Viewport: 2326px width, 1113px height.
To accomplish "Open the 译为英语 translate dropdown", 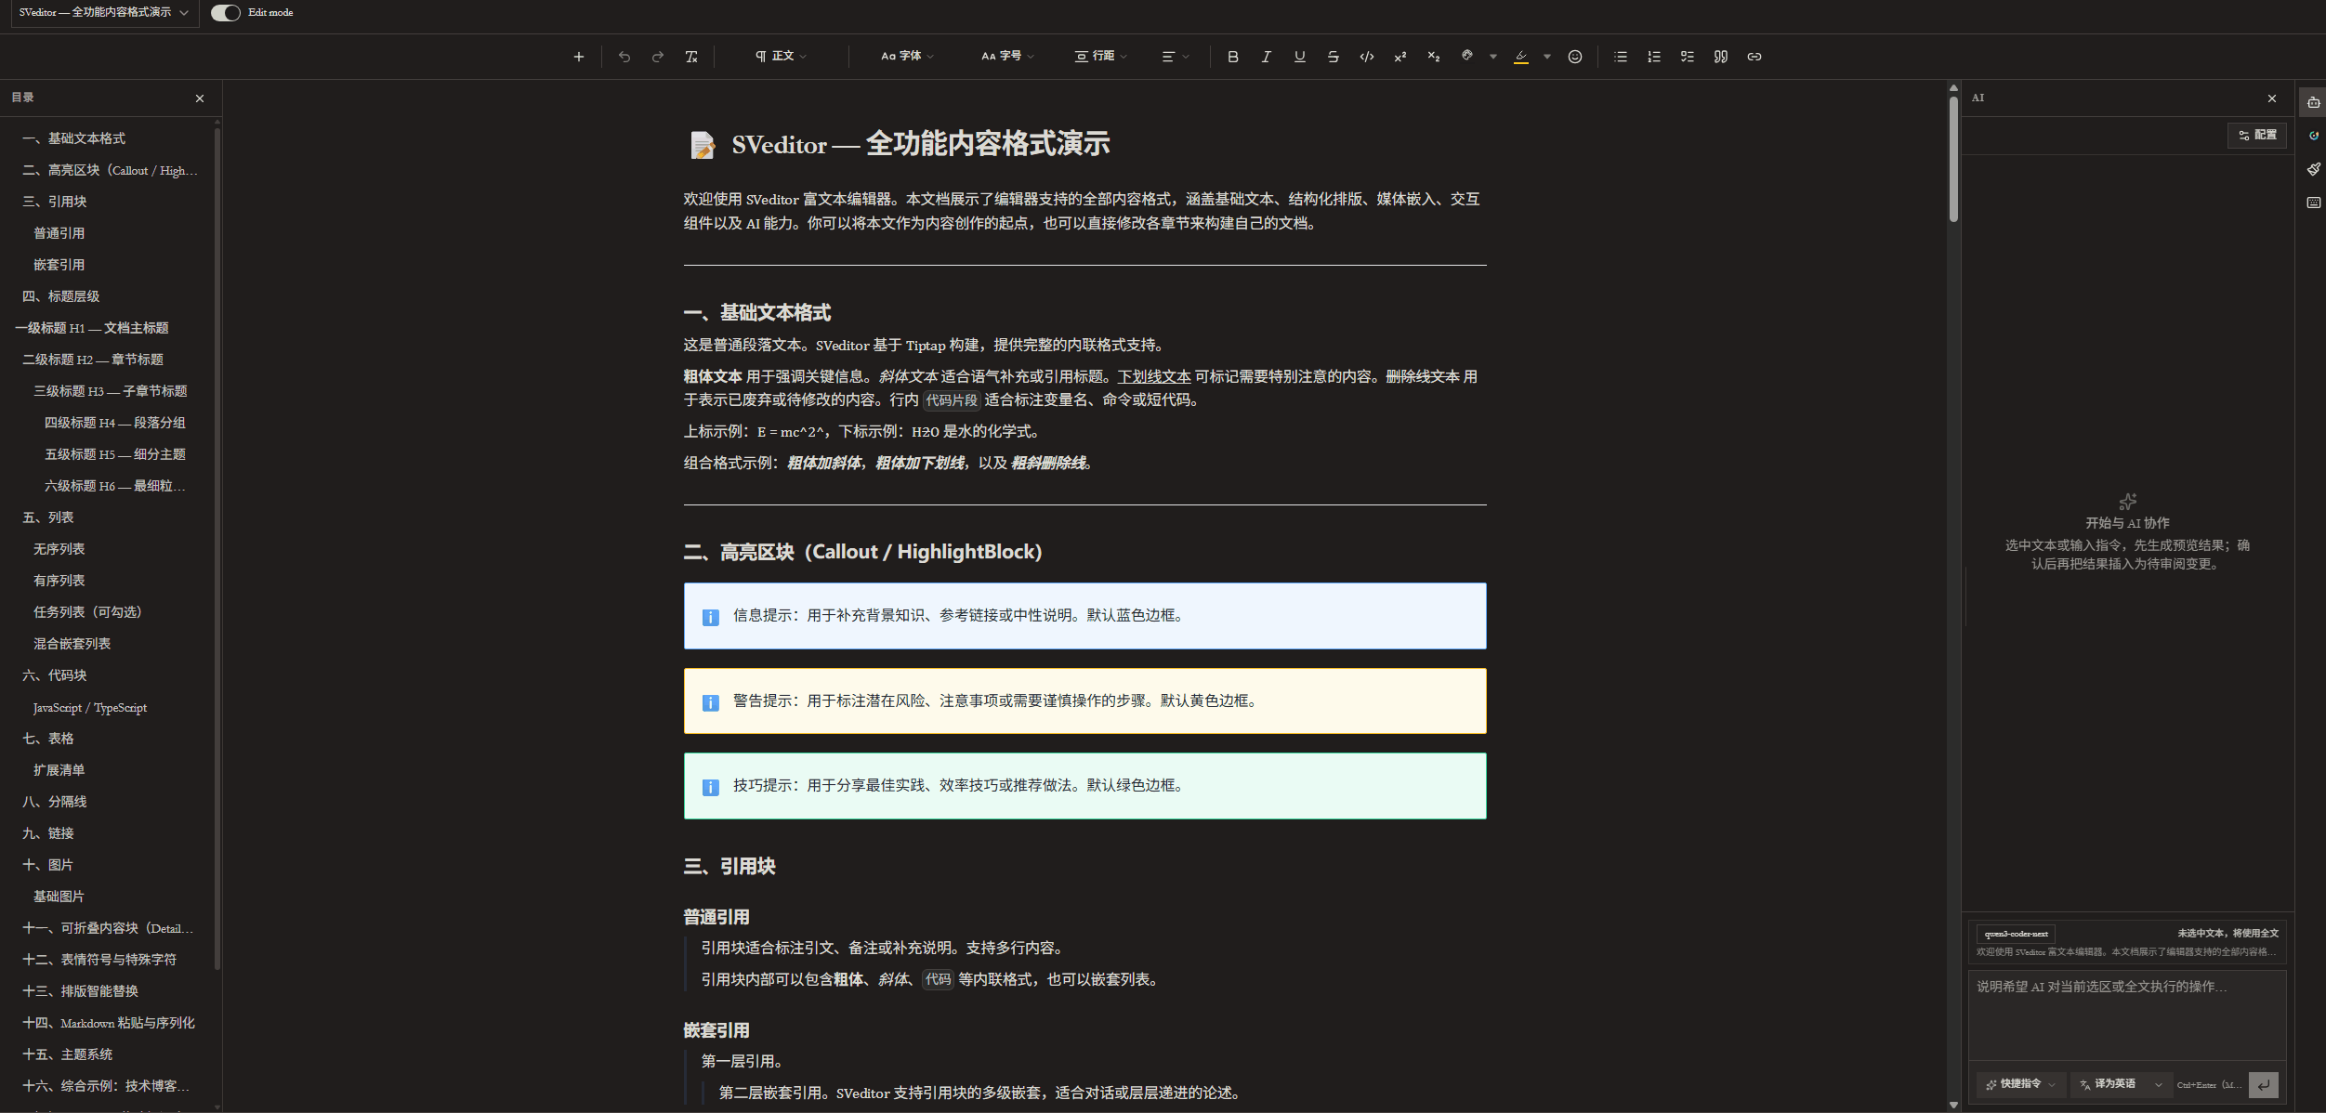I will [2122, 1084].
